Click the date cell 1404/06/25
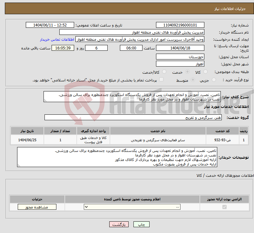254x233 pixels. (27, 140)
